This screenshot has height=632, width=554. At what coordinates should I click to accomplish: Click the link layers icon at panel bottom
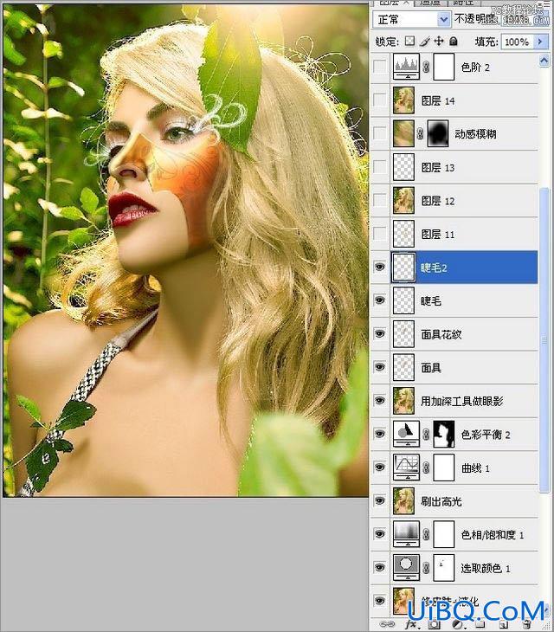(x=387, y=624)
